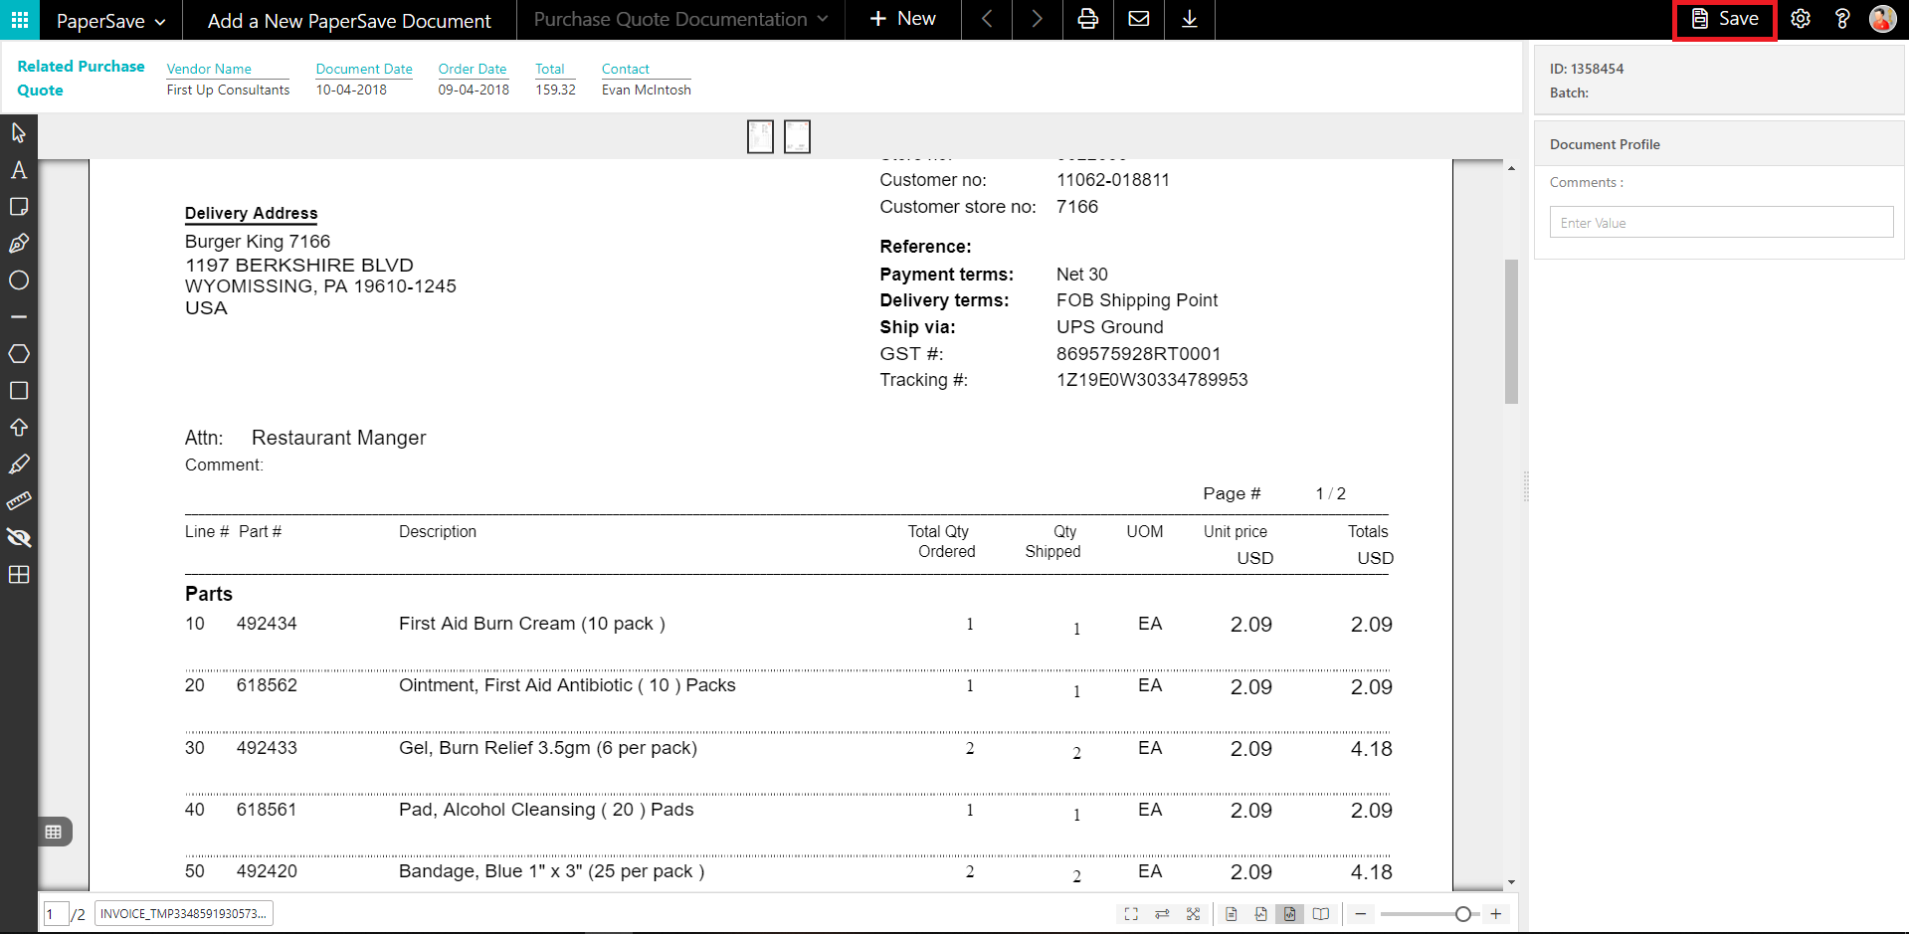The width and height of the screenshot is (1909, 934).
Task: Open the app launcher grid menu
Action: [x=20, y=19]
